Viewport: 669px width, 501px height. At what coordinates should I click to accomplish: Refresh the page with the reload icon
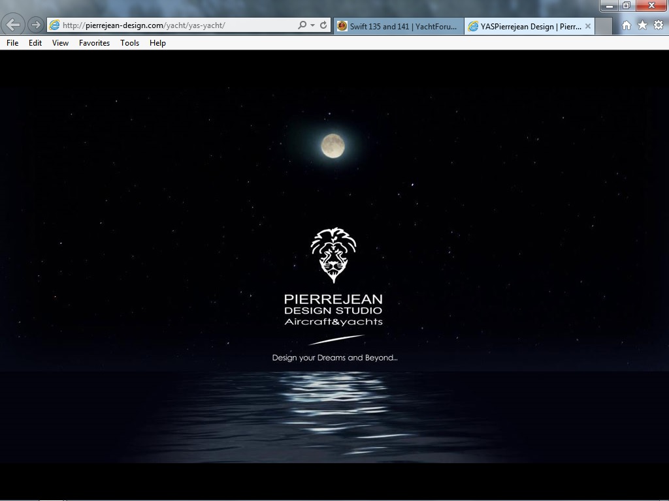tap(323, 25)
